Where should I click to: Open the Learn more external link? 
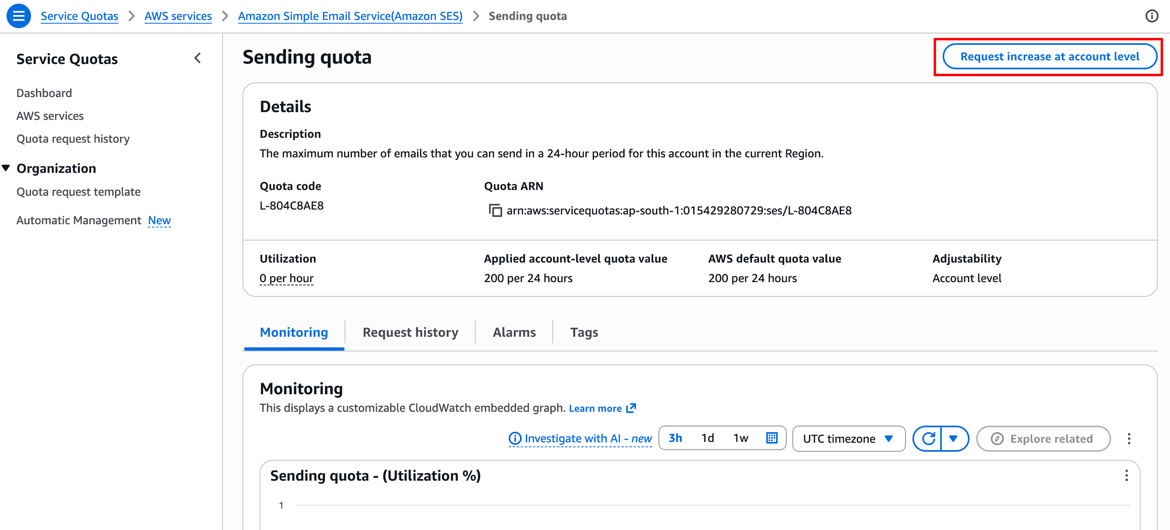(x=602, y=409)
